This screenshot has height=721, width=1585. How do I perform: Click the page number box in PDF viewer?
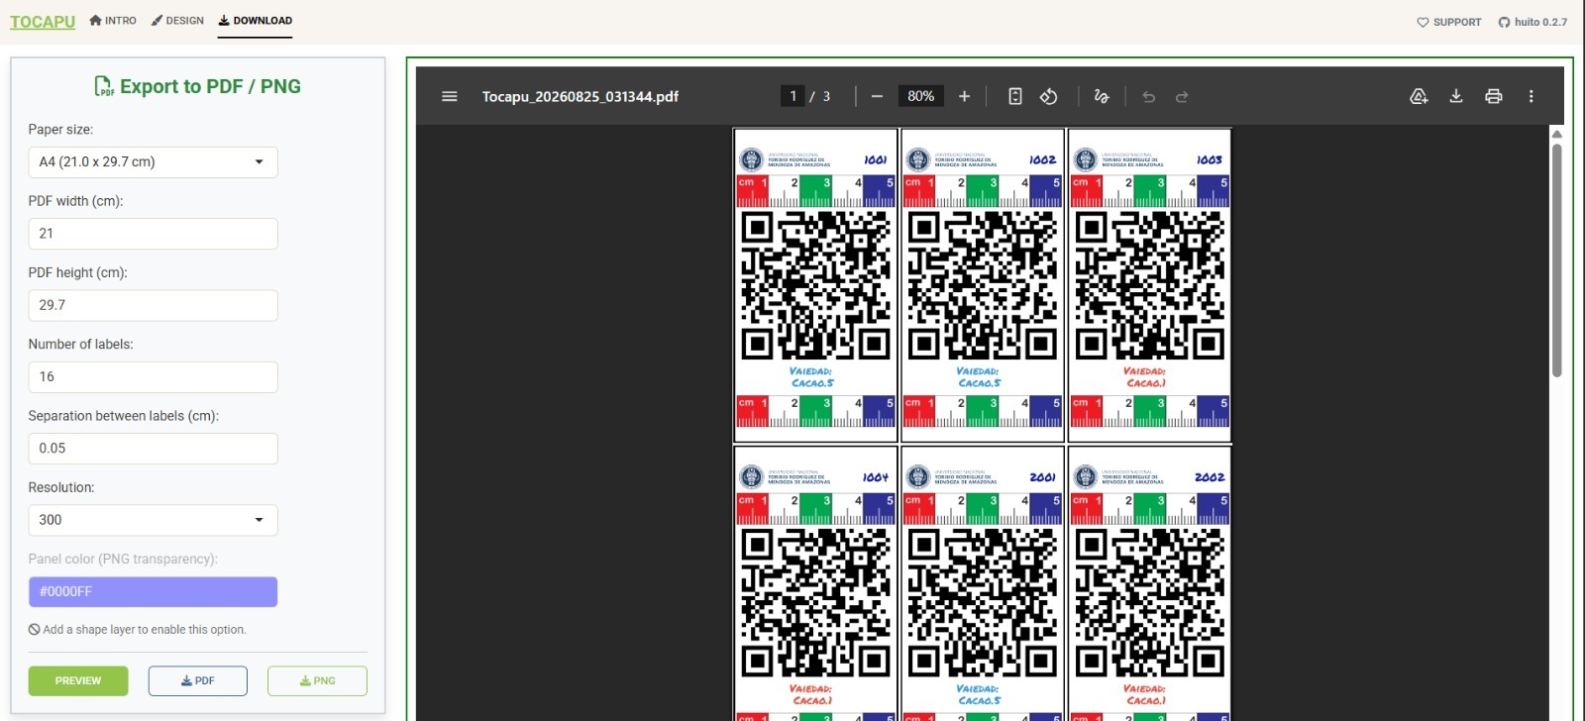(x=792, y=96)
